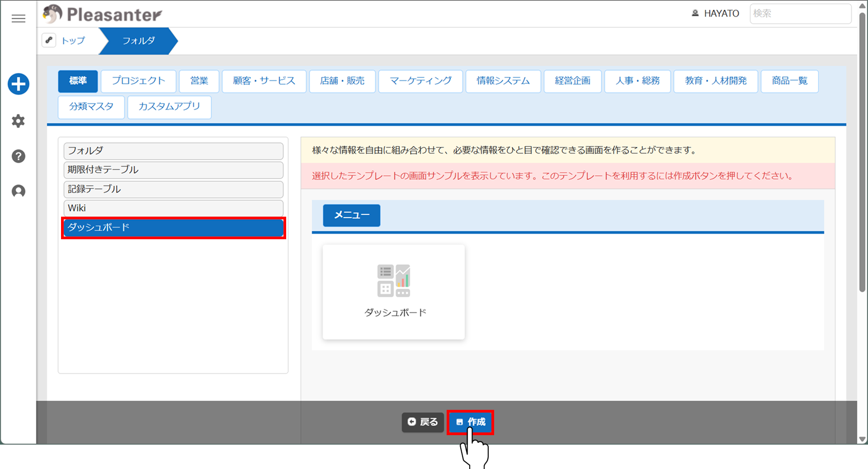Go to トップ breadcrumb
The width and height of the screenshot is (868, 469).
[x=73, y=41]
